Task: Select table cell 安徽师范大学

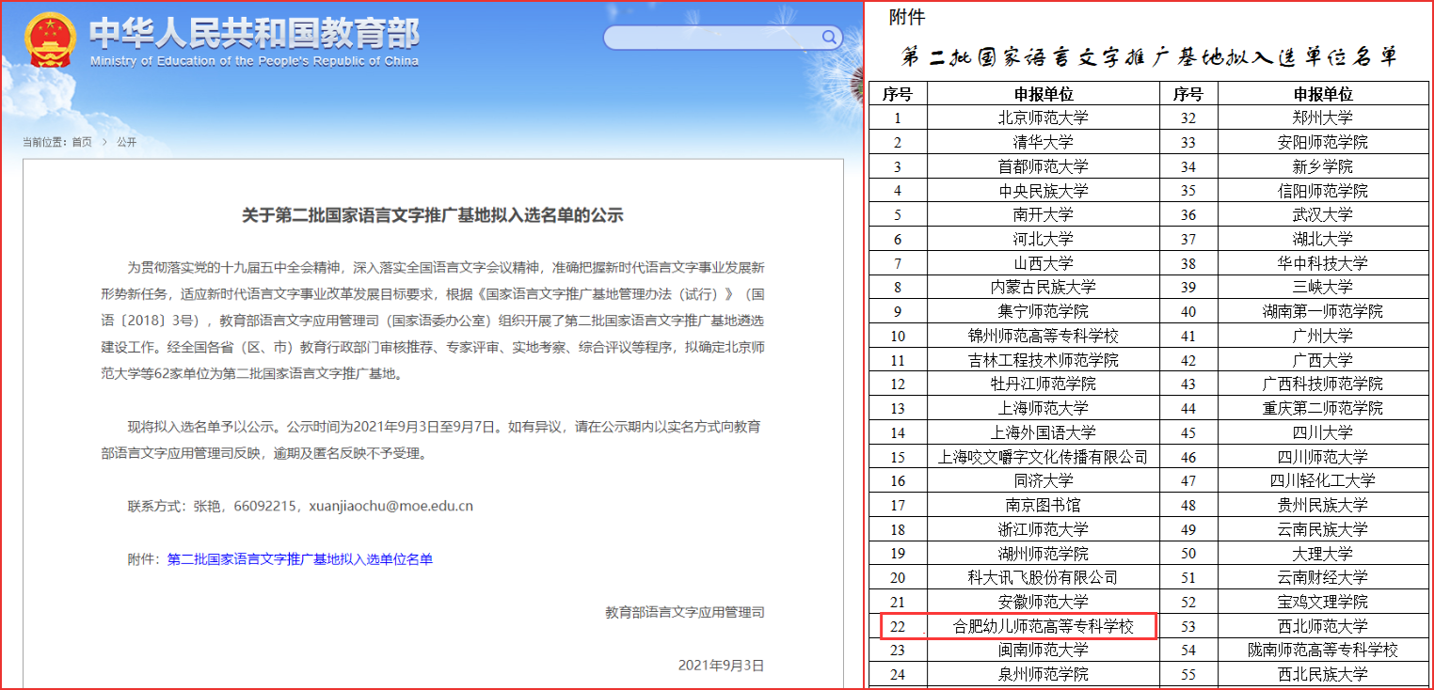Action: click(x=1044, y=602)
